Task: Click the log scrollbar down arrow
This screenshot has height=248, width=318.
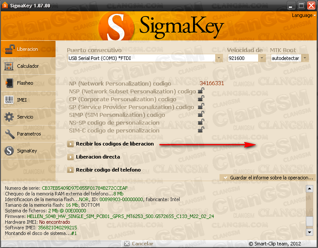Action: pos(309,232)
